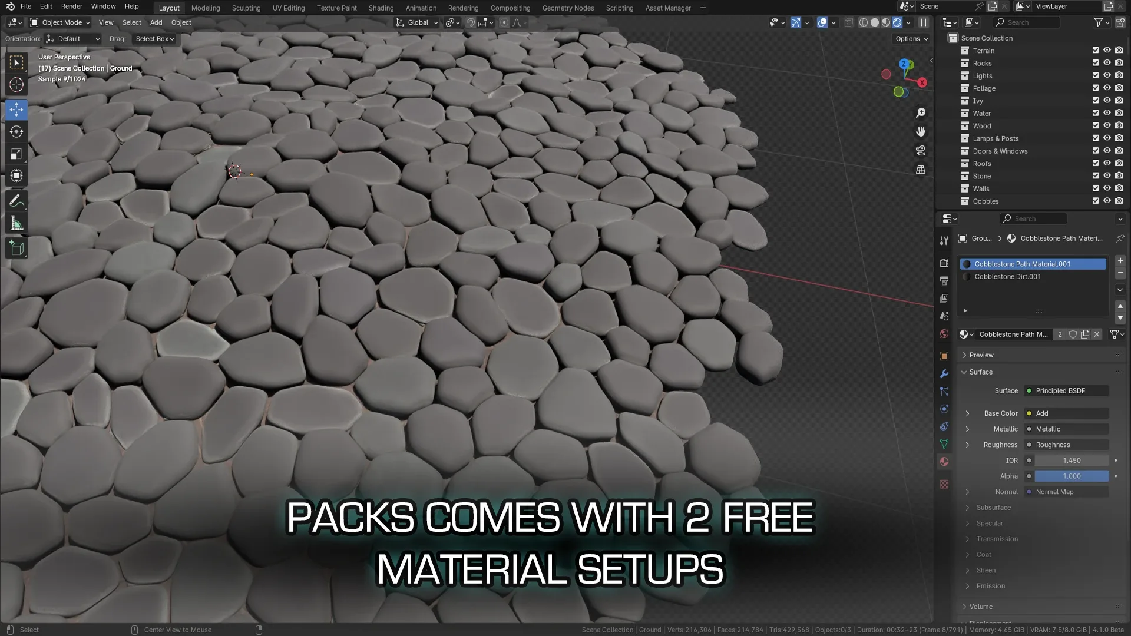The width and height of the screenshot is (1131, 636).
Task: Select the Annotate tool icon
Action: coord(17,200)
